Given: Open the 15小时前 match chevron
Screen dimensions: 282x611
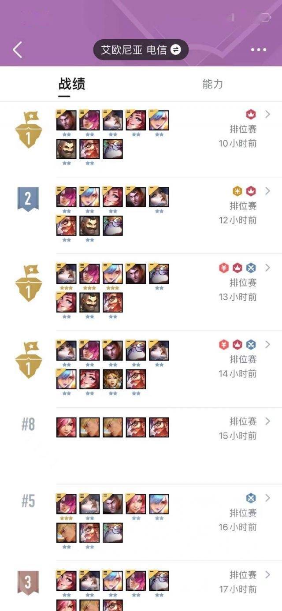Looking at the screenshot, I should 267,421.
